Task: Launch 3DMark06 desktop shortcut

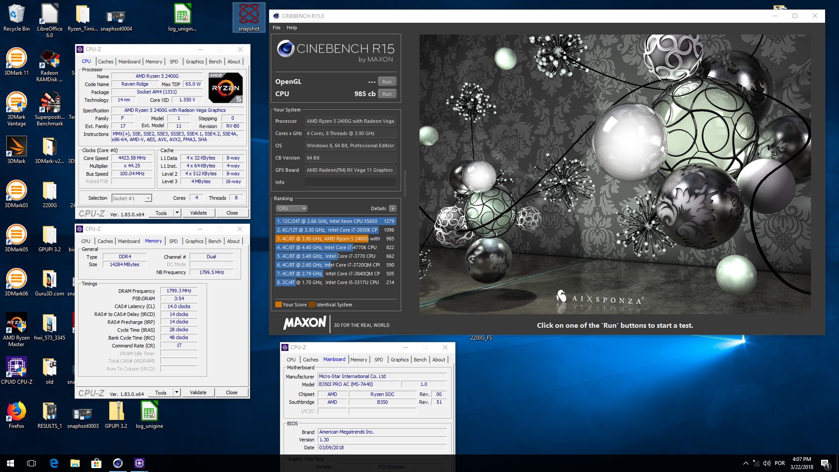Action: click(16, 282)
